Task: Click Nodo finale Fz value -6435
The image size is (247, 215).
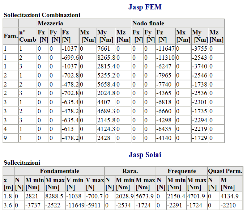Action: click(x=164, y=129)
